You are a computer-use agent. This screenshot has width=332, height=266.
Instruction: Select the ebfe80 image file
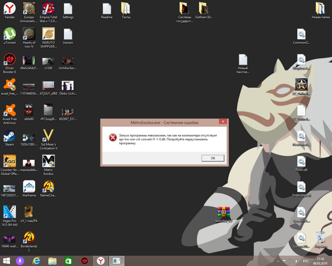pyautogui.click(x=29, y=112)
